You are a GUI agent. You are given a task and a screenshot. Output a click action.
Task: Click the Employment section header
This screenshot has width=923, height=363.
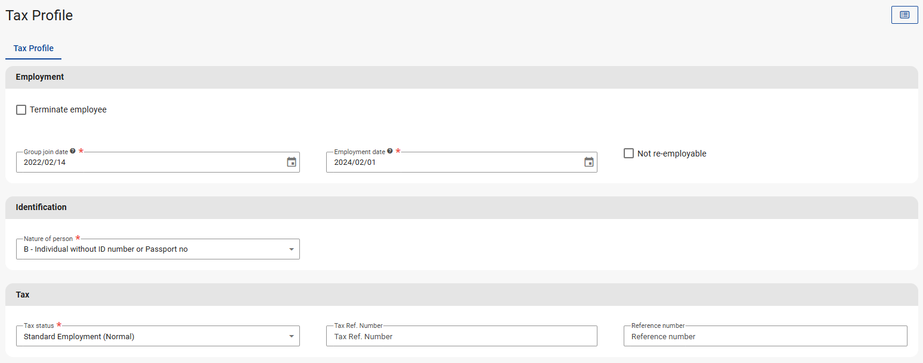click(40, 77)
